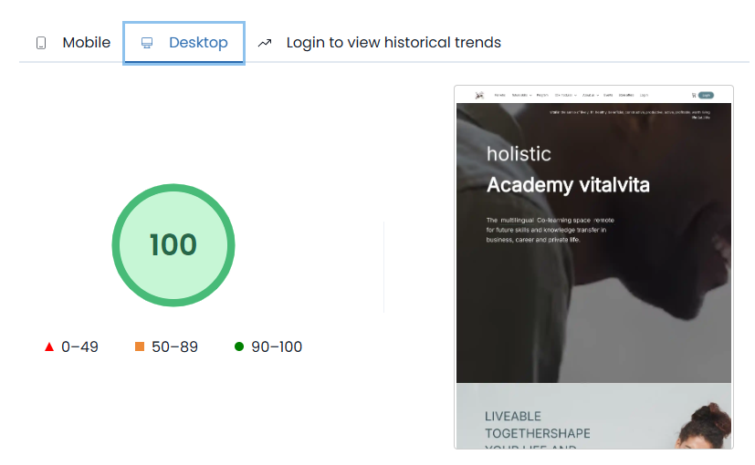Click the Login button in preview header
The image size is (755, 465).
pyautogui.click(x=707, y=95)
